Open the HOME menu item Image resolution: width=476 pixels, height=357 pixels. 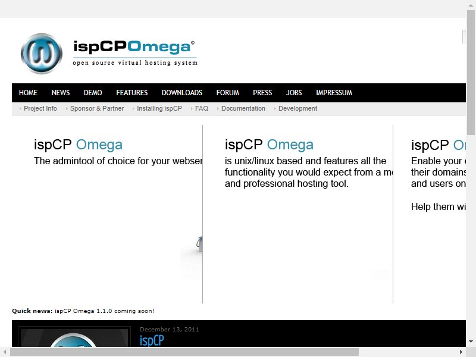pos(28,93)
